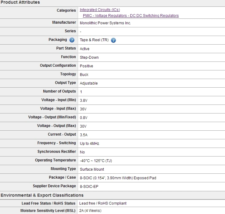This screenshot has height=214, width=225.
Task: Select the Adjustable output type value
Action: pos(89,83)
